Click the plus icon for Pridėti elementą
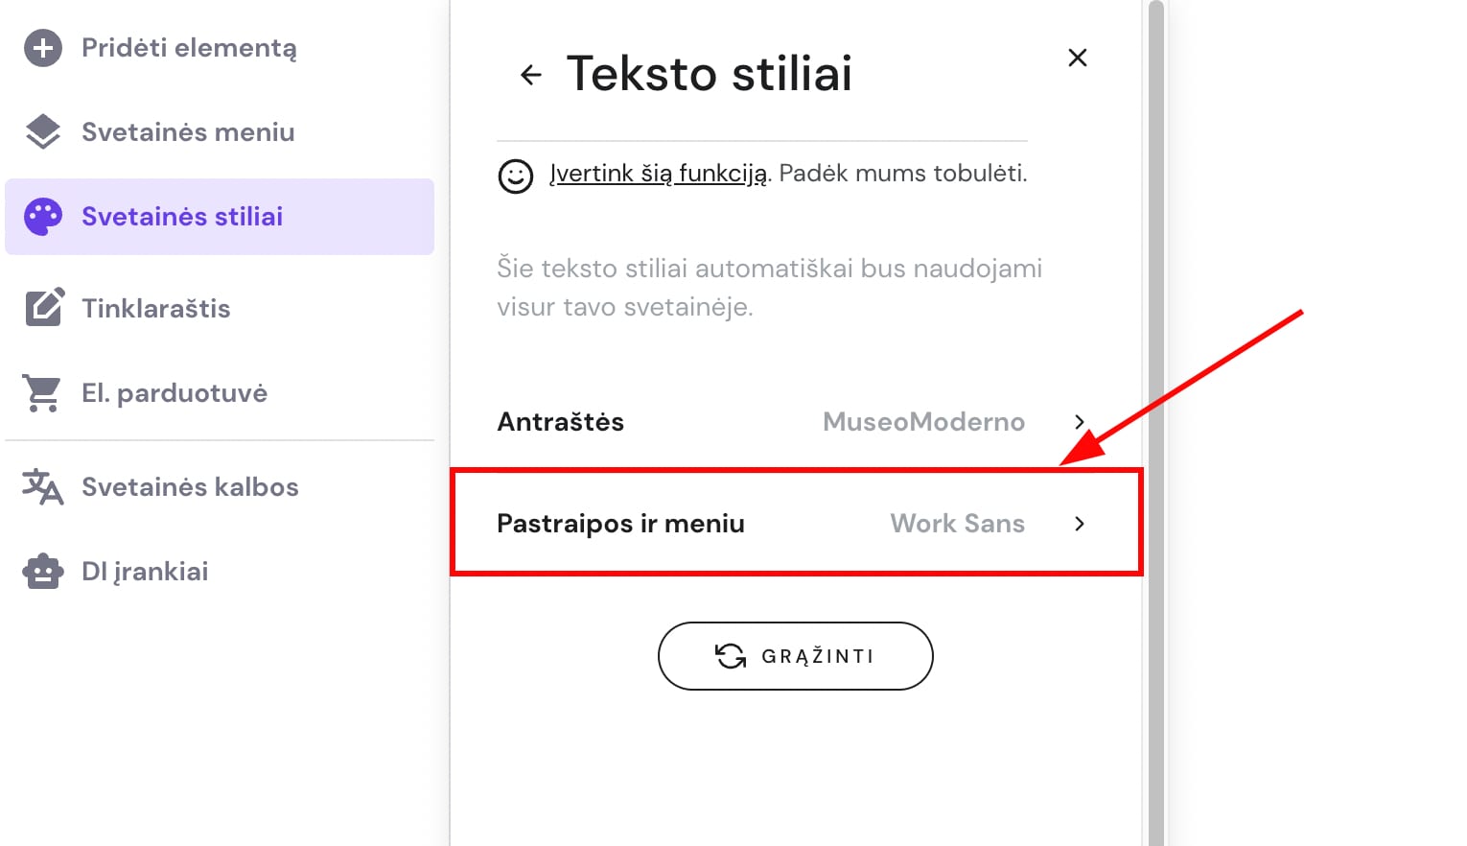This screenshot has width=1467, height=846. pos(42,47)
